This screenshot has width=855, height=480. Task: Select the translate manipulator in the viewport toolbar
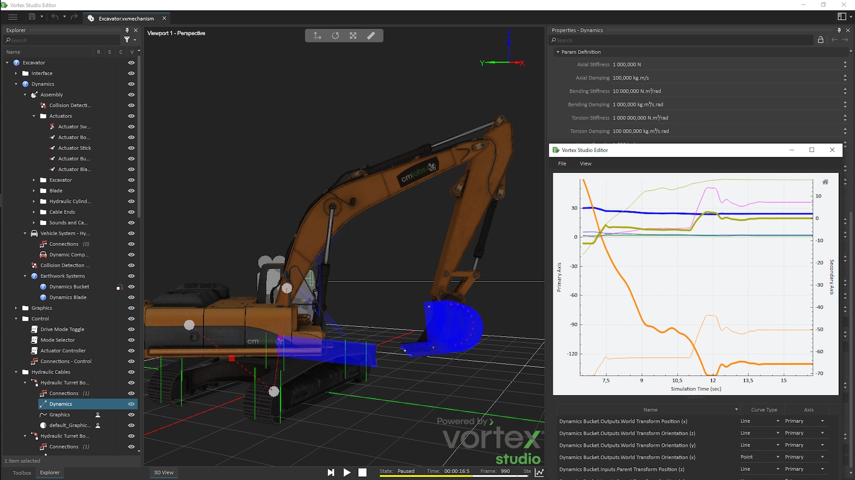click(317, 35)
